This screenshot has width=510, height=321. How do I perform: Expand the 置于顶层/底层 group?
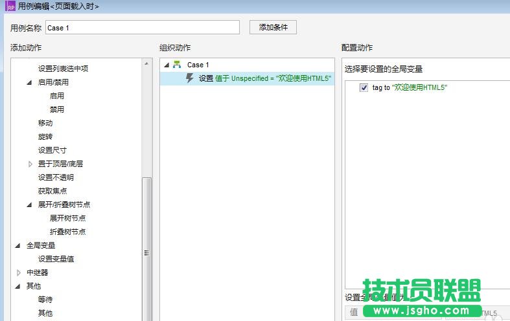coord(30,164)
